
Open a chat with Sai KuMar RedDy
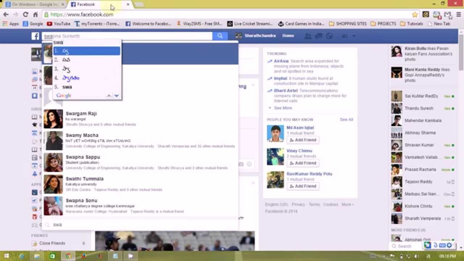[423, 96]
